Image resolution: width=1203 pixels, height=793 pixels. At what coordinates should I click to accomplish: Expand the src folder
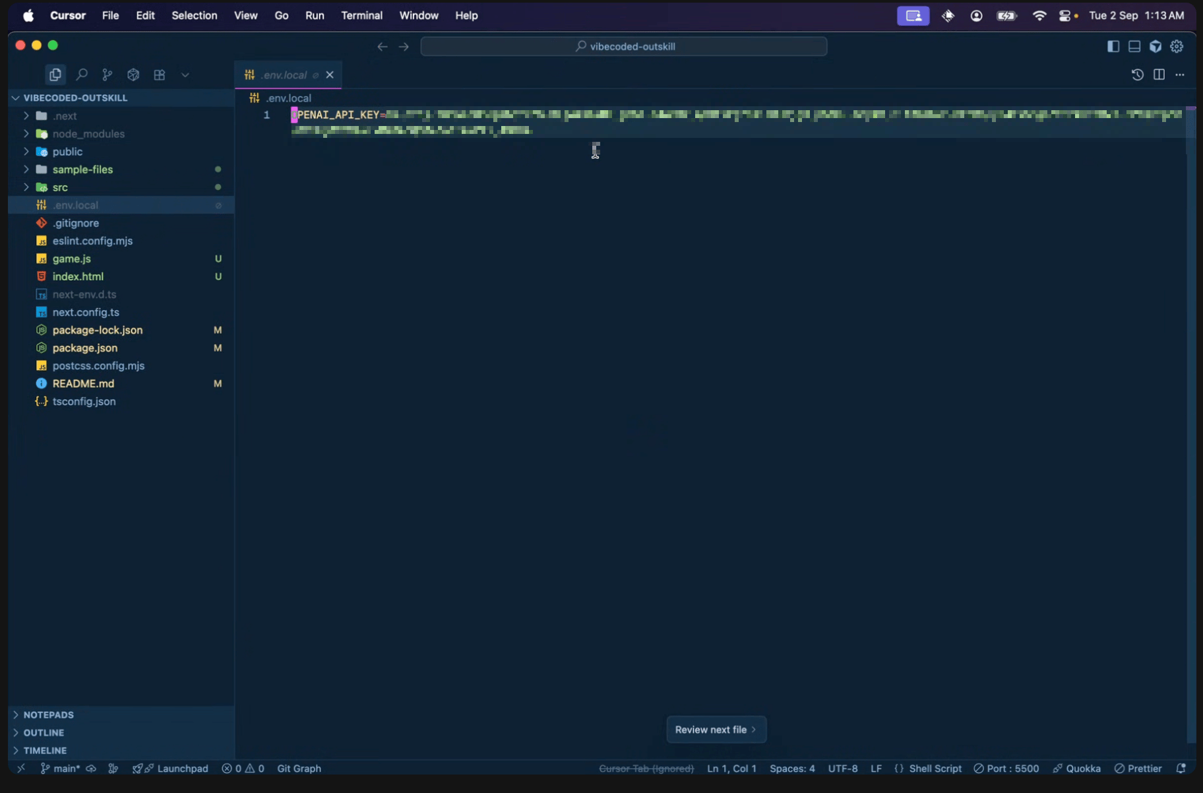121,187
